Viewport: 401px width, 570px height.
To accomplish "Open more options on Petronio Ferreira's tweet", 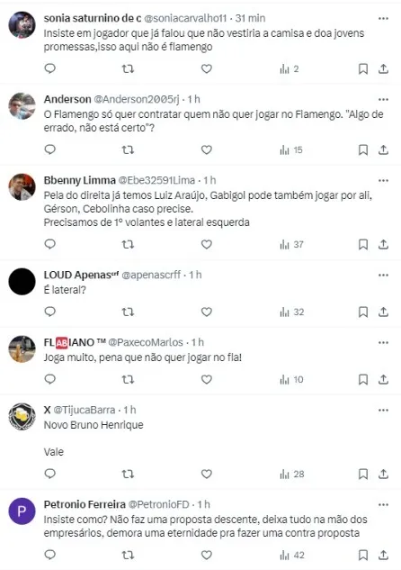I will pyautogui.click(x=383, y=504).
